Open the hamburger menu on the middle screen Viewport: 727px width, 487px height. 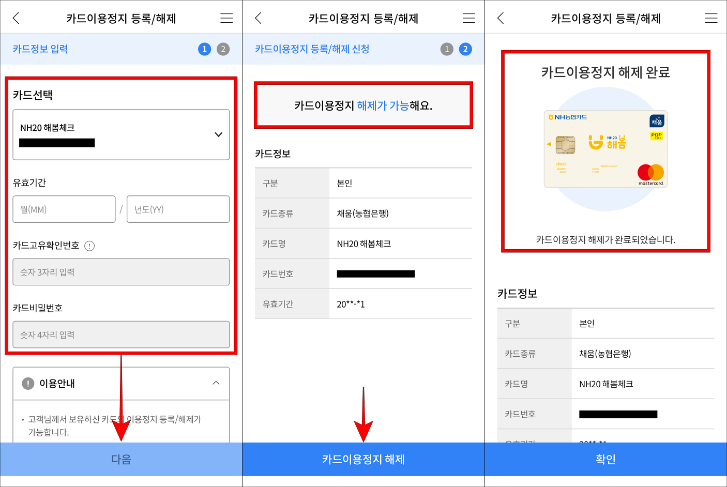(x=468, y=17)
